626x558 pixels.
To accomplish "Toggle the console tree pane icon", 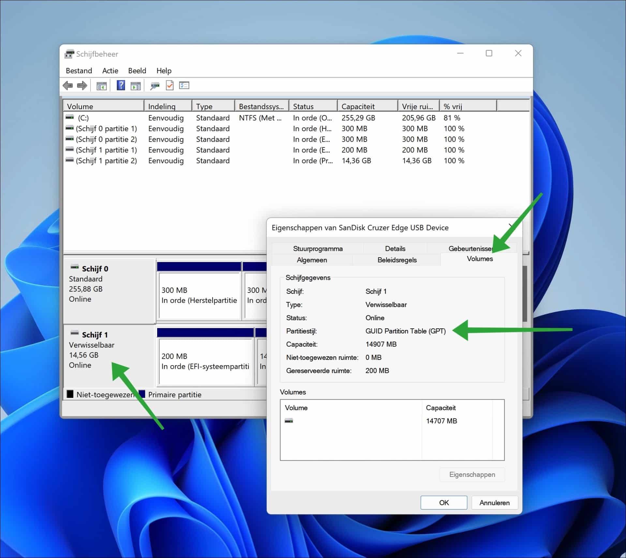I will (101, 85).
